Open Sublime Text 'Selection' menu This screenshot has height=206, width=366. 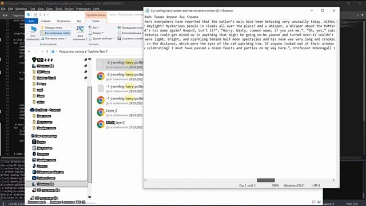pos(21,9)
